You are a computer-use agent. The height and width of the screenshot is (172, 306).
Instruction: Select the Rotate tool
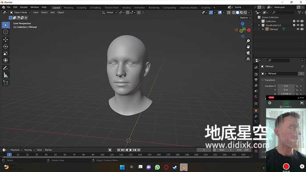pyautogui.click(x=6, y=46)
